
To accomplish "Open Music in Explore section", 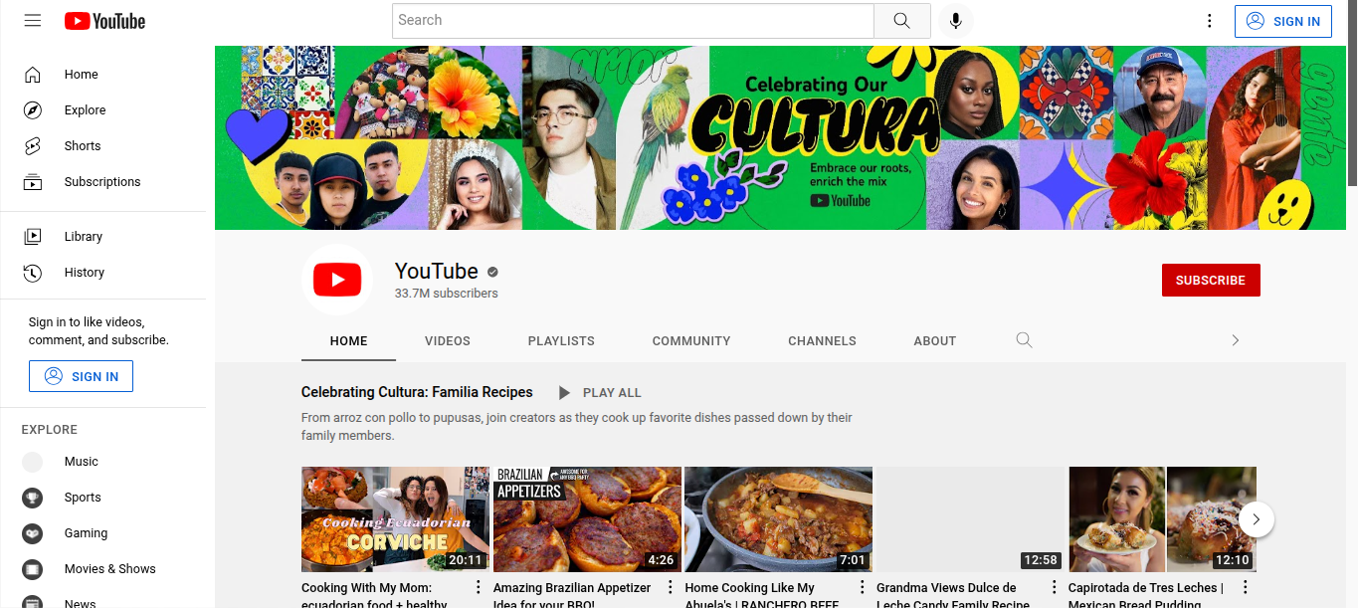I will (103, 462).
